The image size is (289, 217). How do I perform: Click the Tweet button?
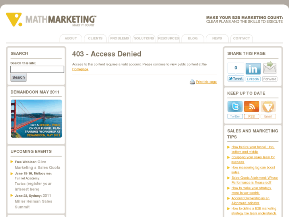pyautogui.click(x=236, y=78)
